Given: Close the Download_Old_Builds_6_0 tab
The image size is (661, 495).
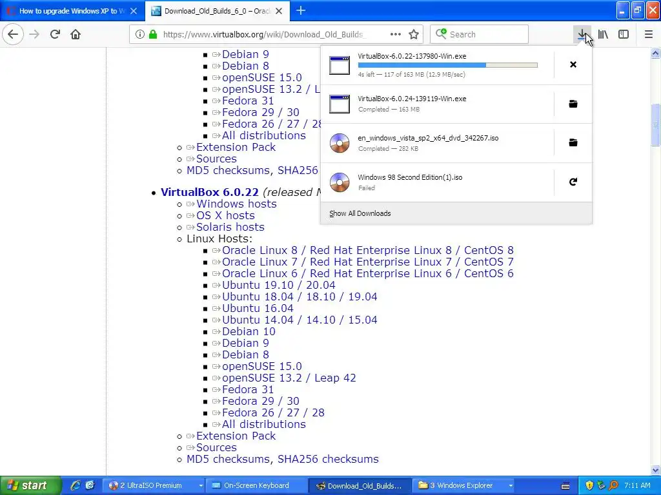Looking at the screenshot, I should (279, 11).
